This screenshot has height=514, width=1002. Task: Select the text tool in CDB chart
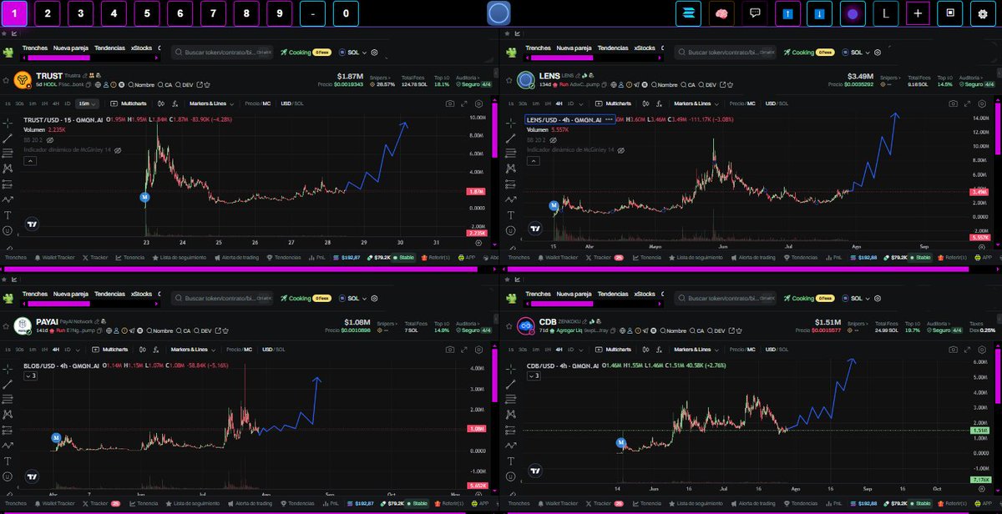point(509,460)
